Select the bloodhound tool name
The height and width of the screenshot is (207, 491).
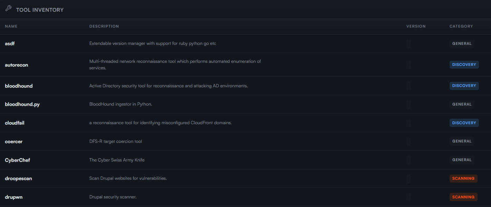click(19, 86)
